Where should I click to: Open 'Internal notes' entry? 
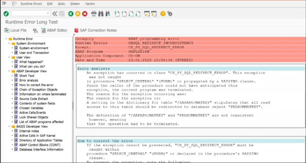click(29, 131)
